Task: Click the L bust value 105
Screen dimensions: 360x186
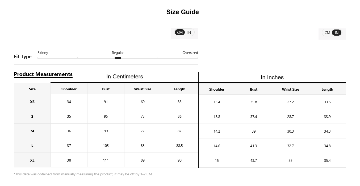Action: (x=106, y=146)
